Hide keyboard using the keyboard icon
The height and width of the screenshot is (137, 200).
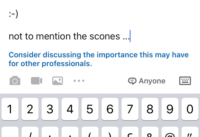[x=185, y=81]
